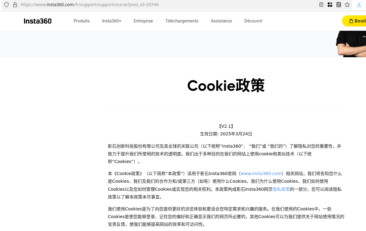The height and width of the screenshot is (231, 366).
Task: Toggle reader view icon
Action: 321,5
